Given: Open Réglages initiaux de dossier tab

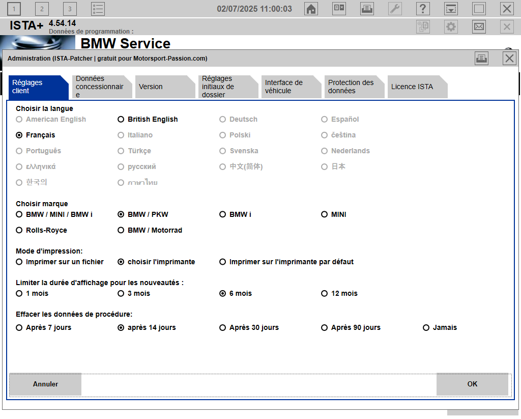Looking at the screenshot, I should click(x=228, y=87).
